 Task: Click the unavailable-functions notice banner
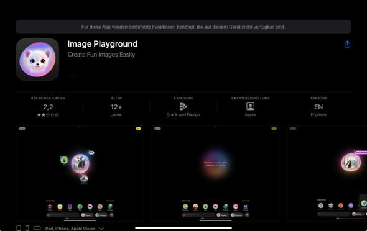(183, 27)
